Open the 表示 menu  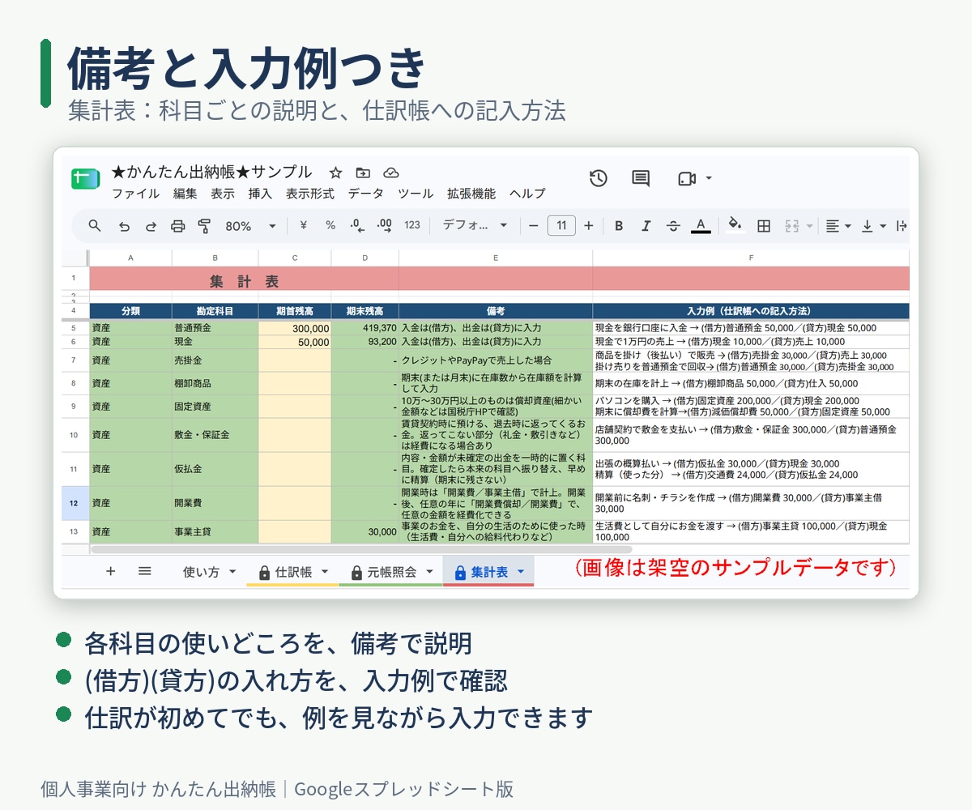point(223,194)
